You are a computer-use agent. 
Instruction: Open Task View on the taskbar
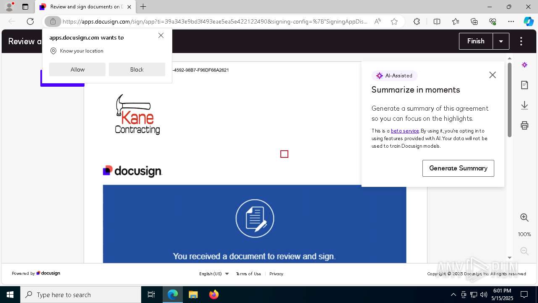(x=151, y=295)
